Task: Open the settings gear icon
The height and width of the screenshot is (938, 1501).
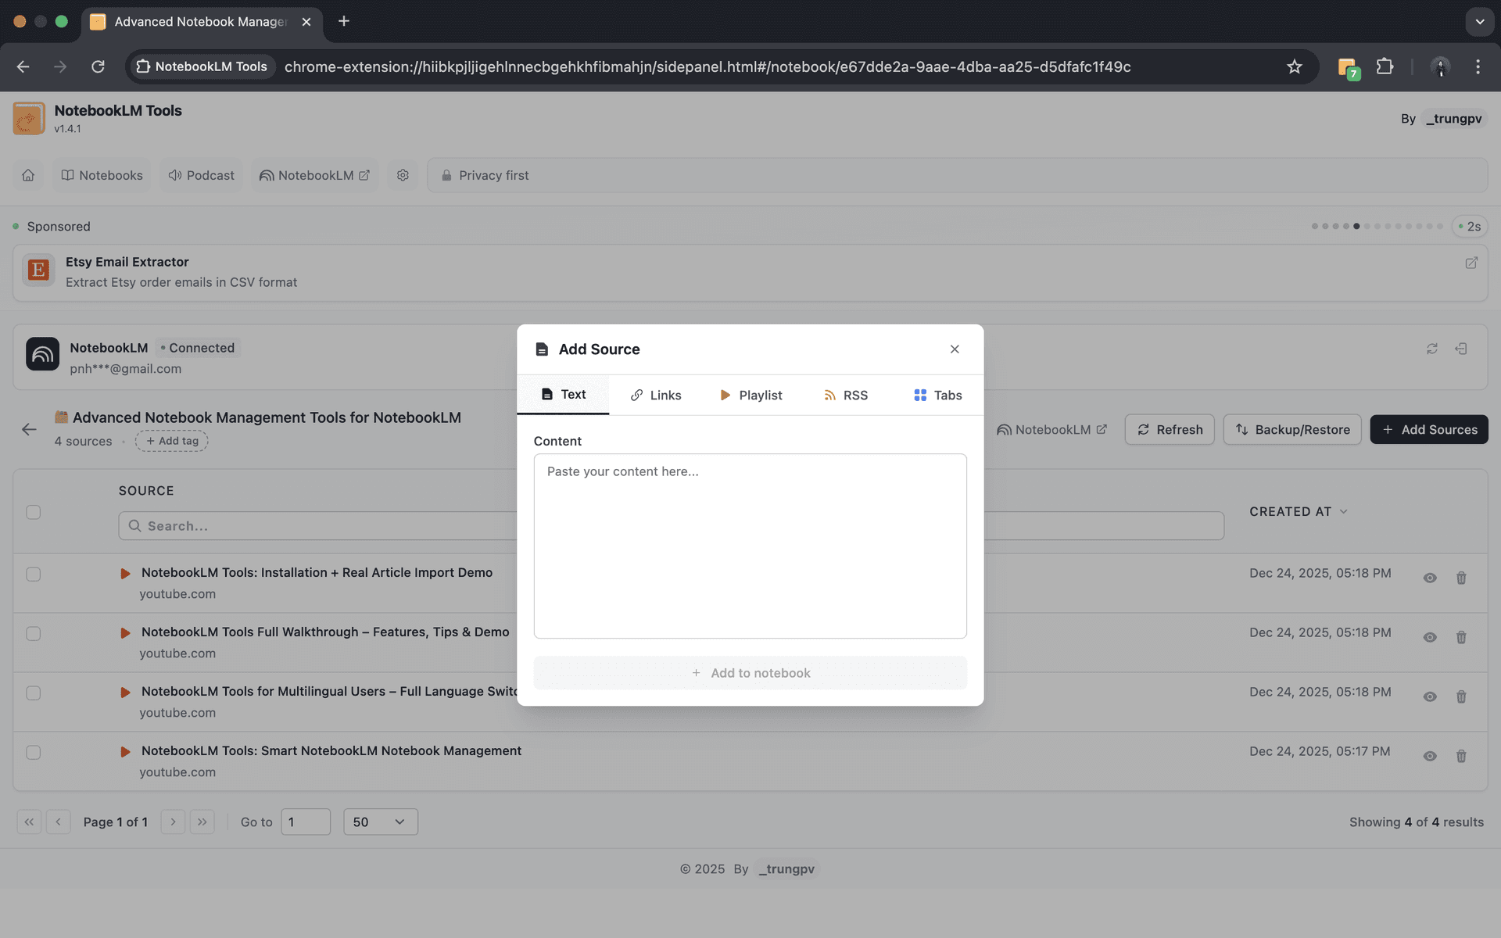Action: click(403, 175)
